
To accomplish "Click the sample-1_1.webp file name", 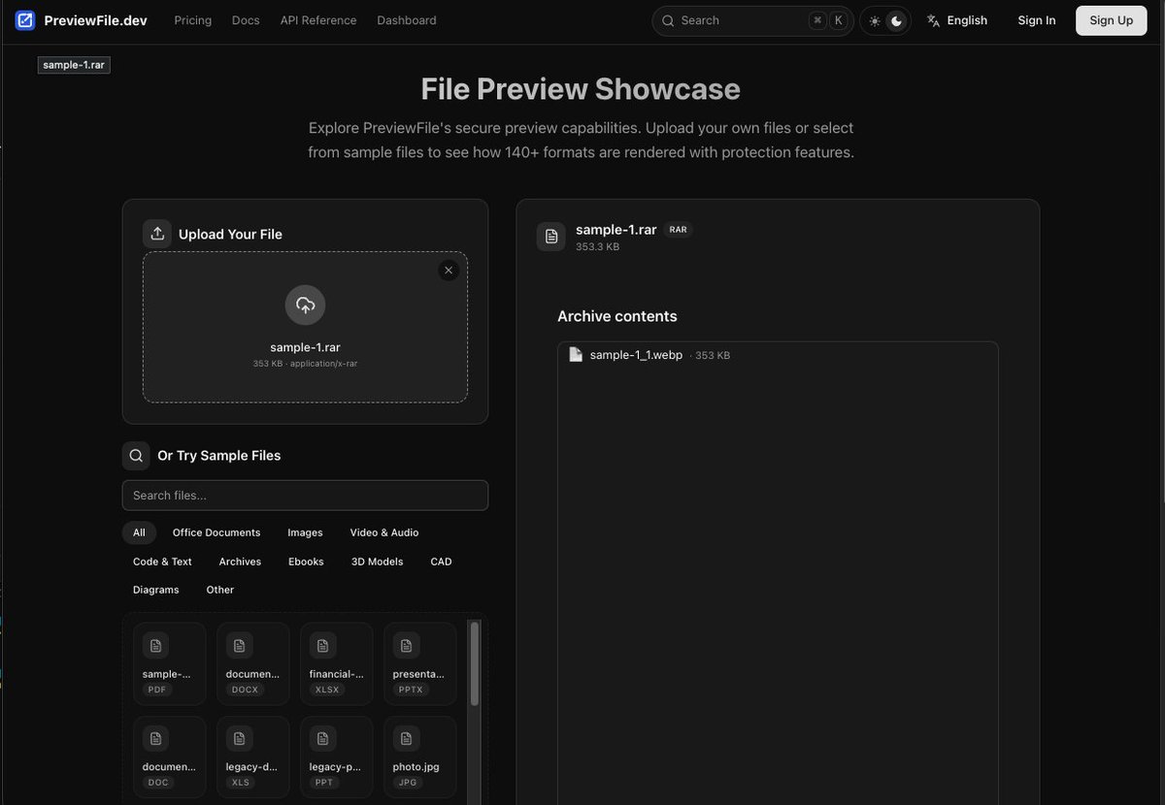I will click(x=636, y=355).
